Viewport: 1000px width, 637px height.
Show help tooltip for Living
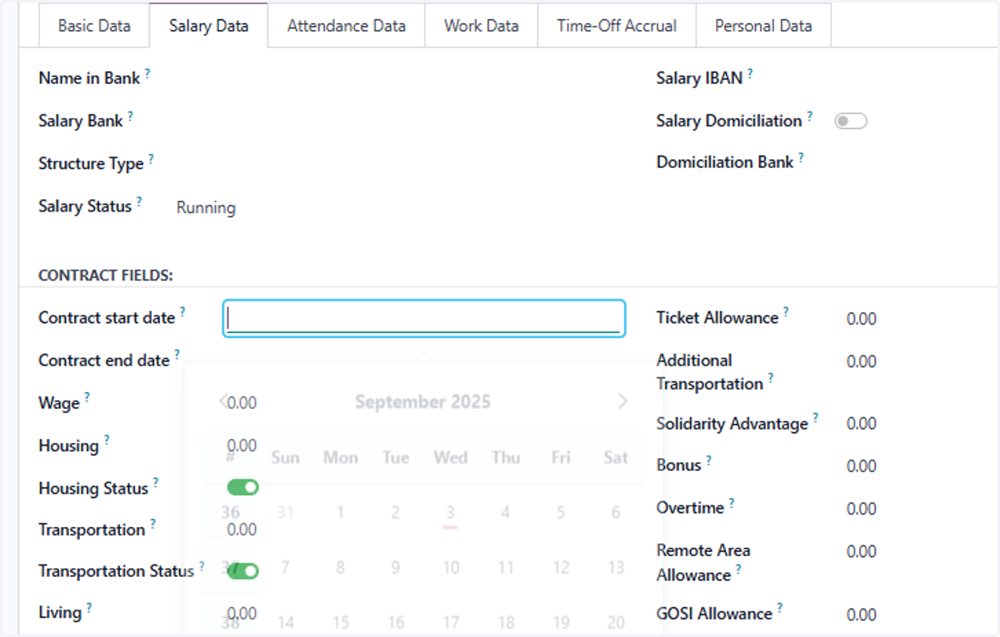[88, 608]
